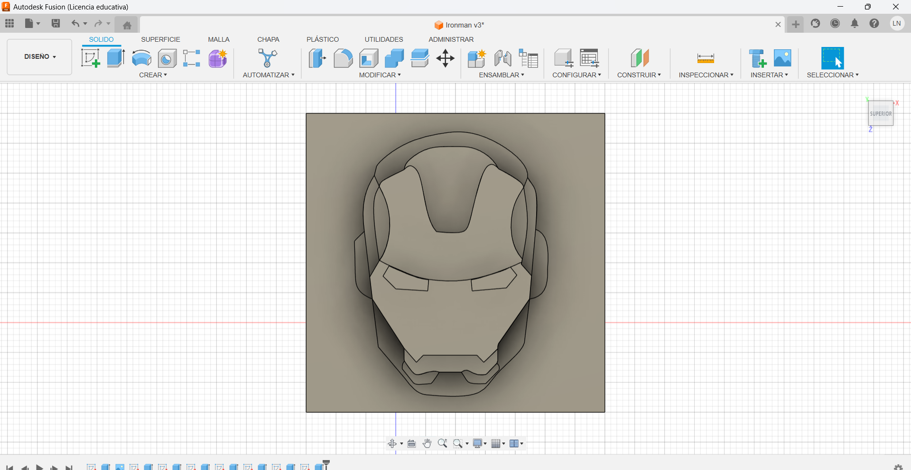Open the LN user account menu
The width and height of the screenshot is (911, 470).
(897, 23)
